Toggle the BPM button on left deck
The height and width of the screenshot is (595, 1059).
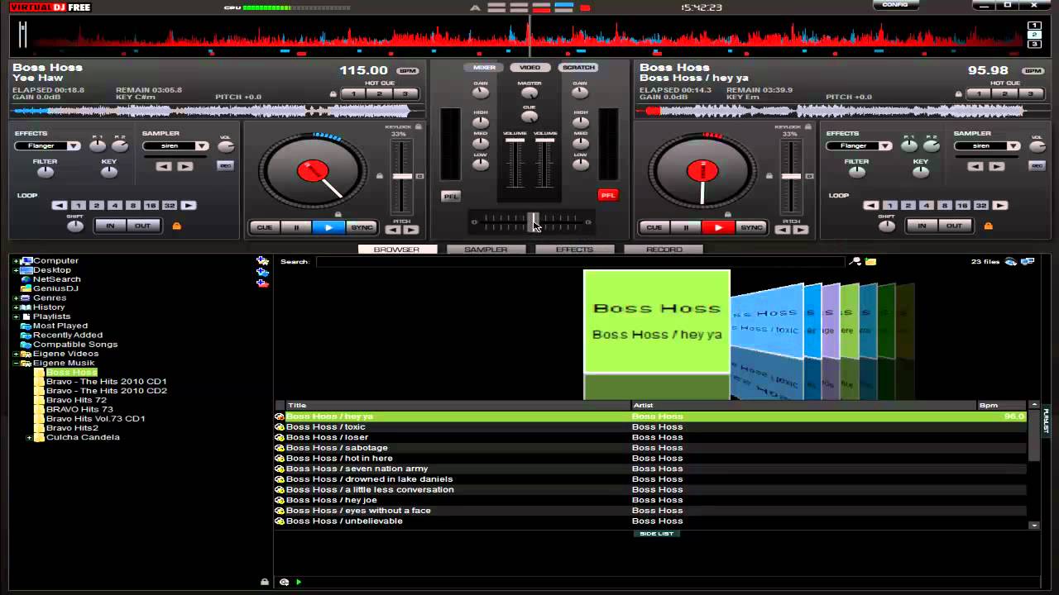(407, 71)
